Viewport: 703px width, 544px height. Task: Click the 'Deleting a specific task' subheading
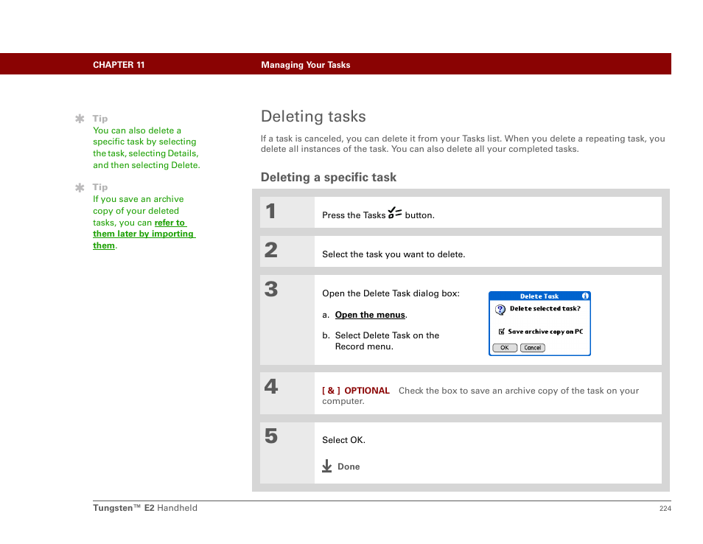tap(329, 177)
